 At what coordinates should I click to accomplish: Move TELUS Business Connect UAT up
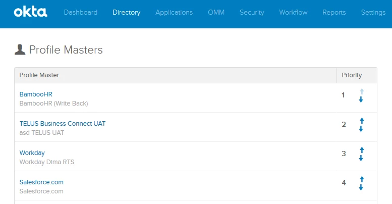pyautogui.click(x=361, y=121)
